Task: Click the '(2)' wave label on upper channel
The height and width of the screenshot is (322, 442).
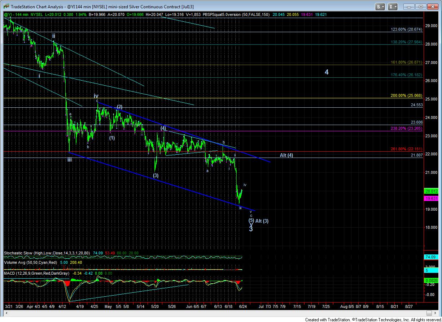Action: click(x=119, y=107)
